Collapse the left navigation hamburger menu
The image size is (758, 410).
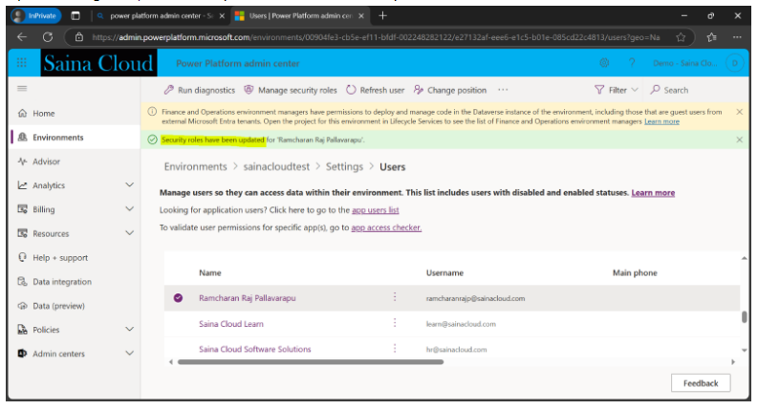(x=22, y=89)
